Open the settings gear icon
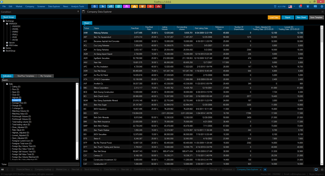 coord(322,6)
